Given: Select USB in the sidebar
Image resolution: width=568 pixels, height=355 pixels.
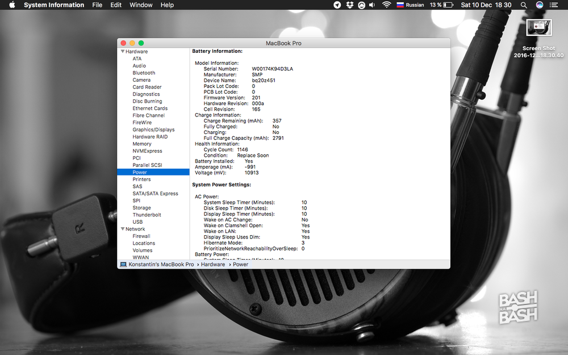Looking at the screenshot, I should click(137, 222).
